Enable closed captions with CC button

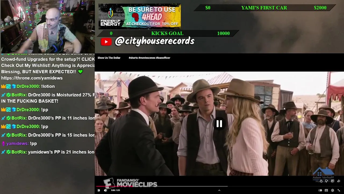[x=326, y=190]
